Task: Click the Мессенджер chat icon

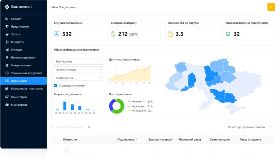Action: tap(7, 105)
